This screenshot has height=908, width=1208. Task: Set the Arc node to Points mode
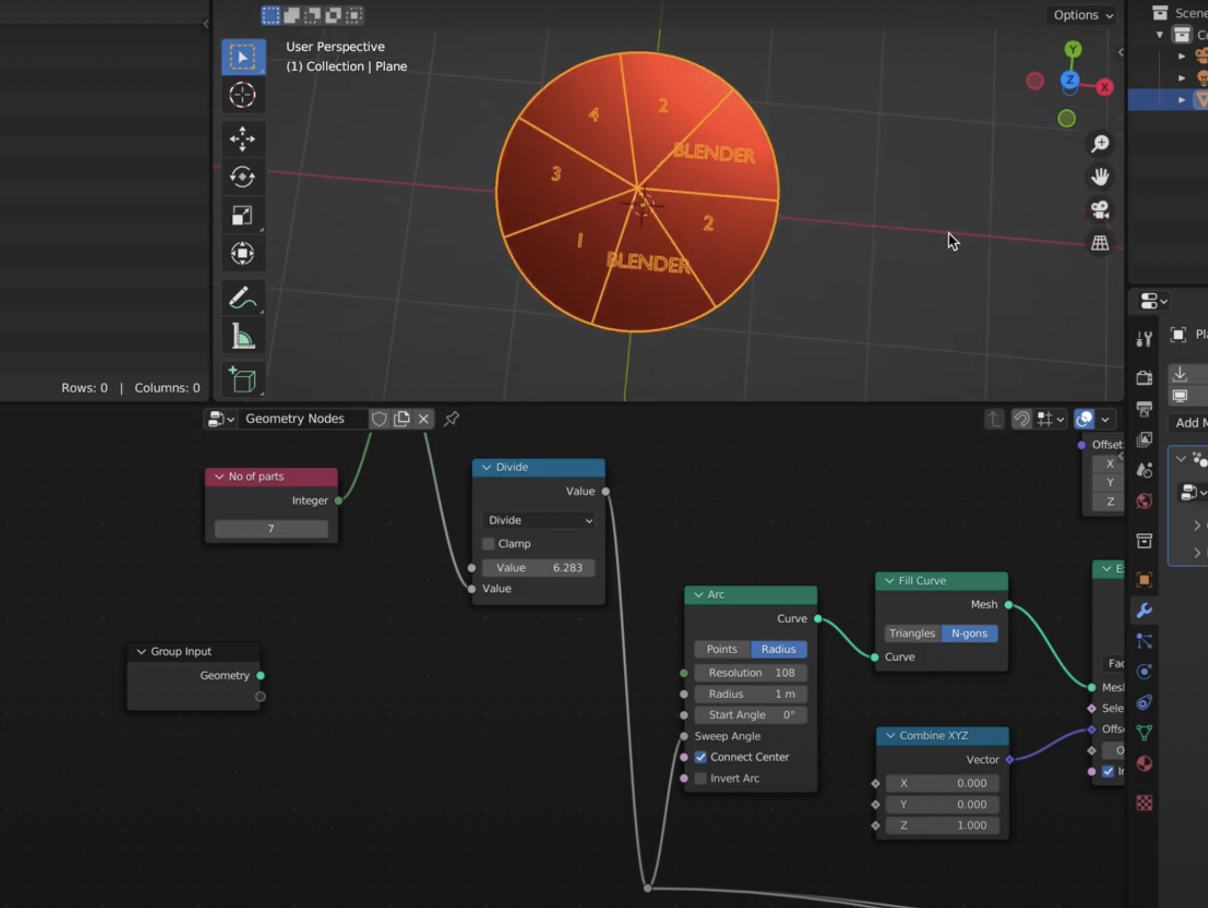coord(722,649)
